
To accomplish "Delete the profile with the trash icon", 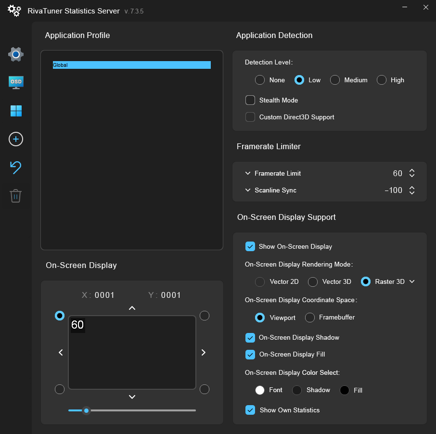I will (x=15, y=196).
